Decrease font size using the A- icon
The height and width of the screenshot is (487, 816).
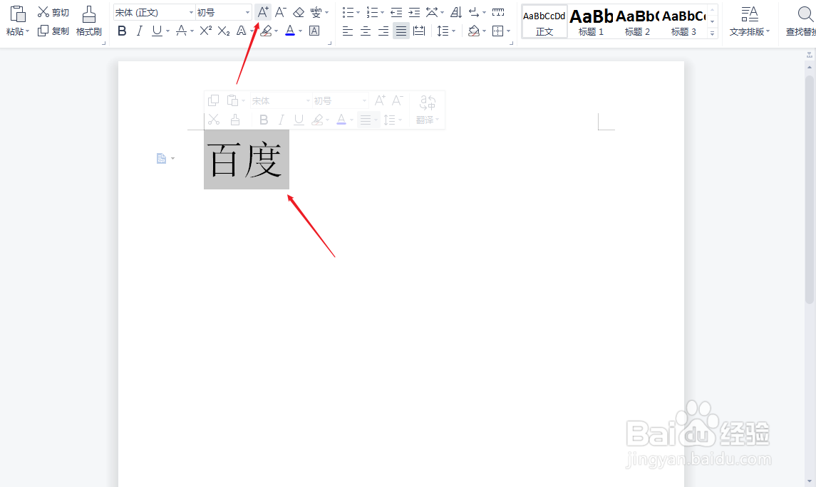[280, 11]
